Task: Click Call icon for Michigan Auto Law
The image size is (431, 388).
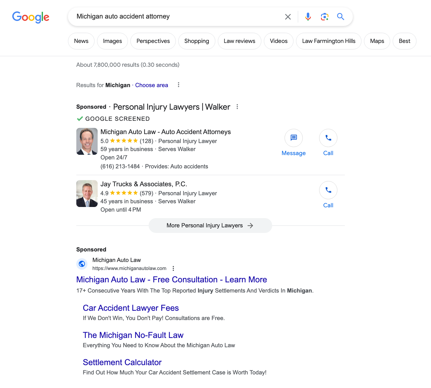Action: point(328,138)
